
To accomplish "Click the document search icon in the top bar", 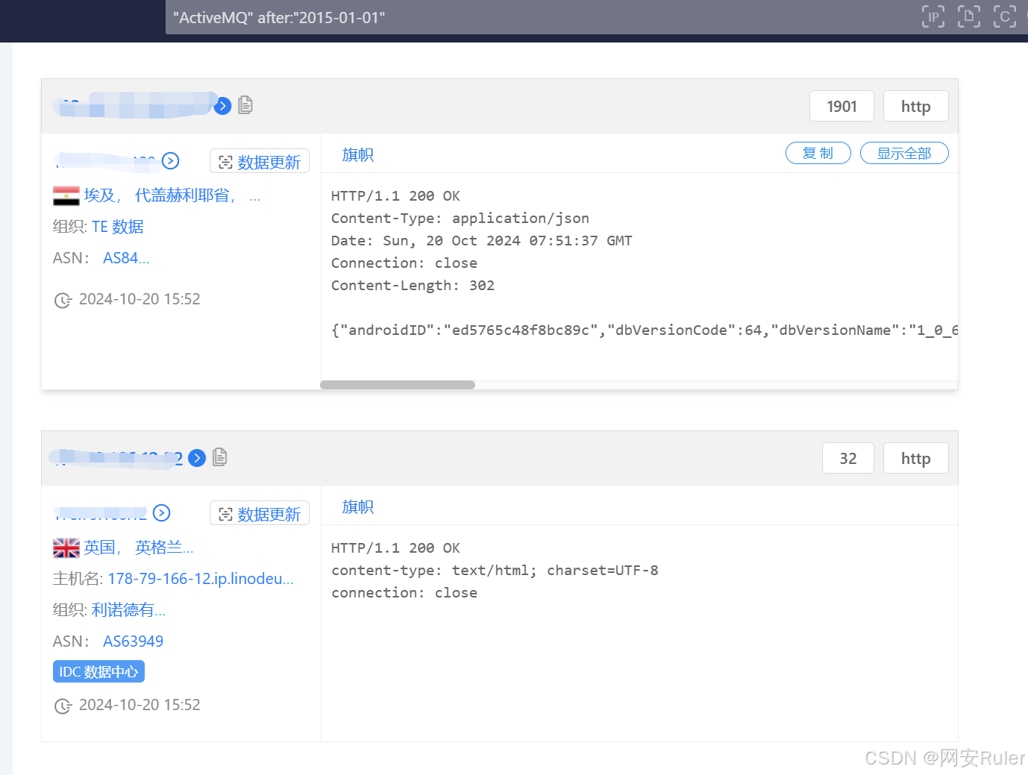I will (969, 16).
